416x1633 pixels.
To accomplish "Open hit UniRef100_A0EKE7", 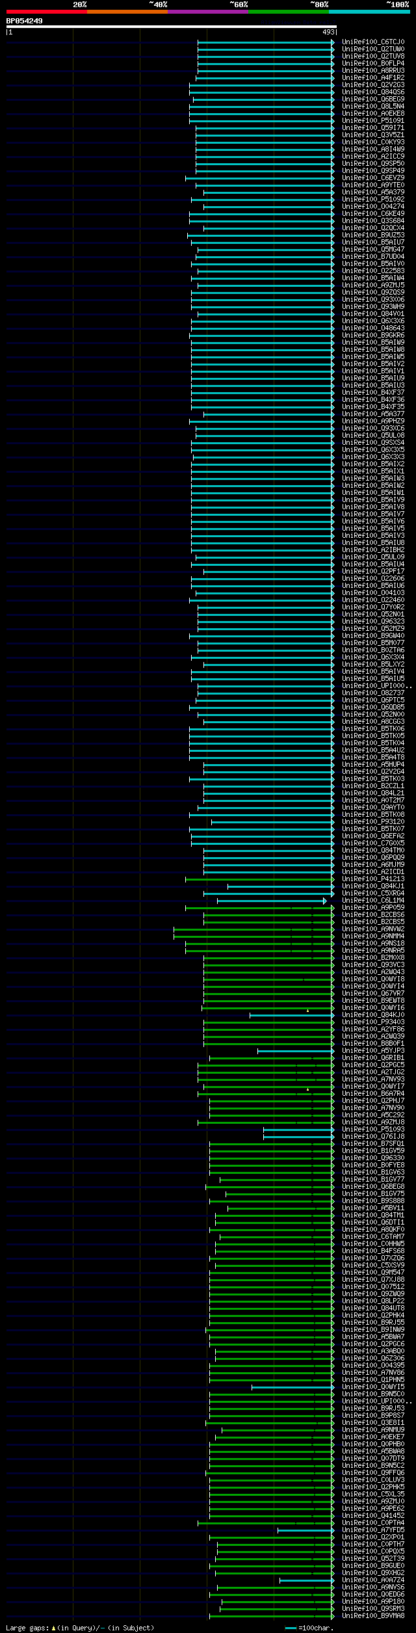I will [373, 1437].
